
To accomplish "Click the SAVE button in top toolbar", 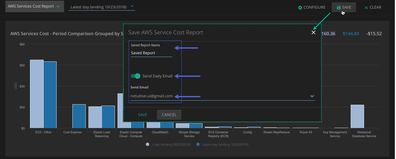I will coord(344,7).
